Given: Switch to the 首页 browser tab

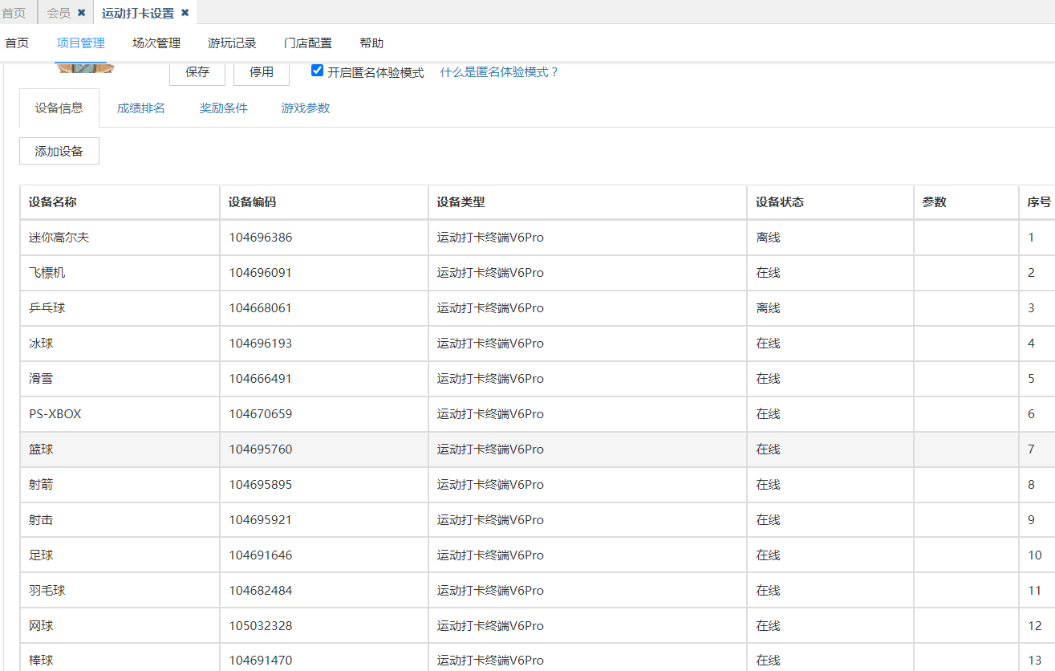Looking at the screenshot, I should click(x=14, y=13).
